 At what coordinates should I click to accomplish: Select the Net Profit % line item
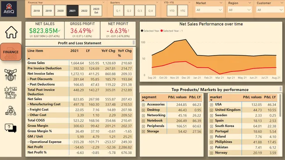click(x=37, y=153)
